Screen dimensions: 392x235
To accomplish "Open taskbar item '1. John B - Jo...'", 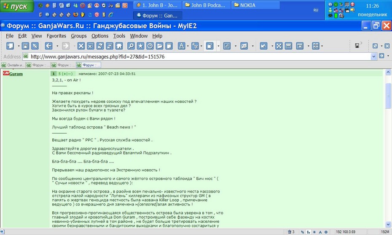I will tap(157, 5).
